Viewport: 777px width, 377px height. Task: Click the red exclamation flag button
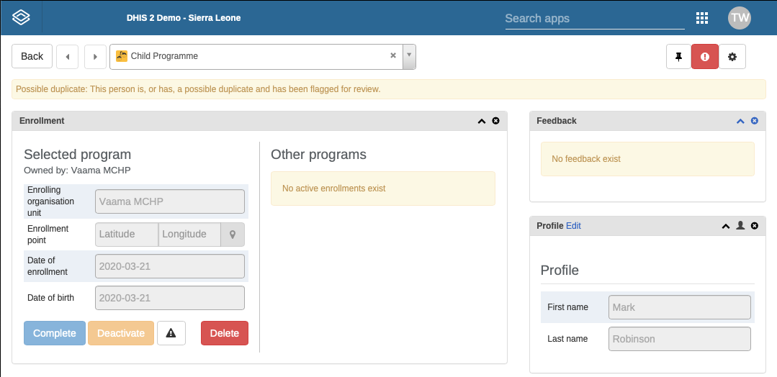tap(705, 56)
